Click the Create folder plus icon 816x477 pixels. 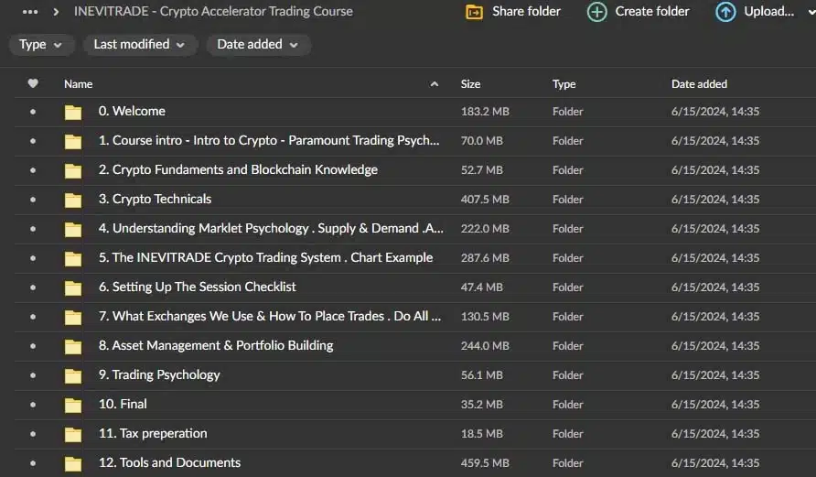pyautogui.click(x=597, y=12)
